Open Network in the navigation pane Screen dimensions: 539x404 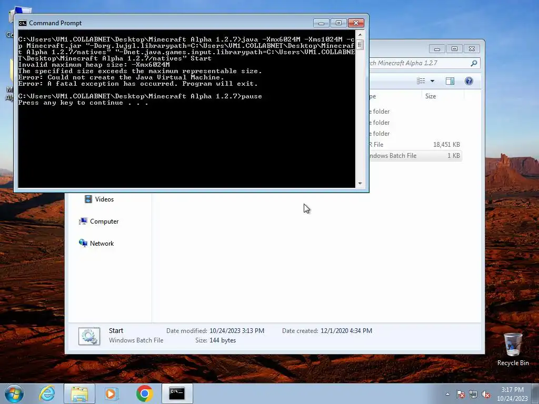click(x=102, y=244)
